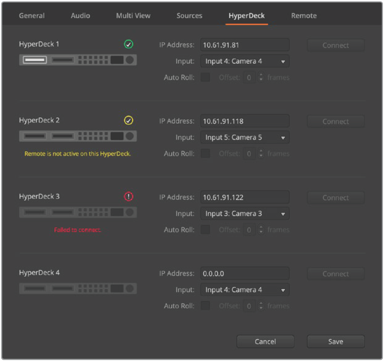
Task: Open the Multi View tab
Action: 133,16
